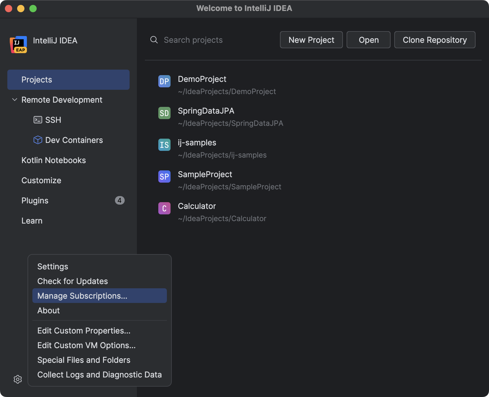The width and height of the screenshot is (489, 397).
Task: Click the IntelliJ IDEA EAP logo icon
Action: [18, 45]
